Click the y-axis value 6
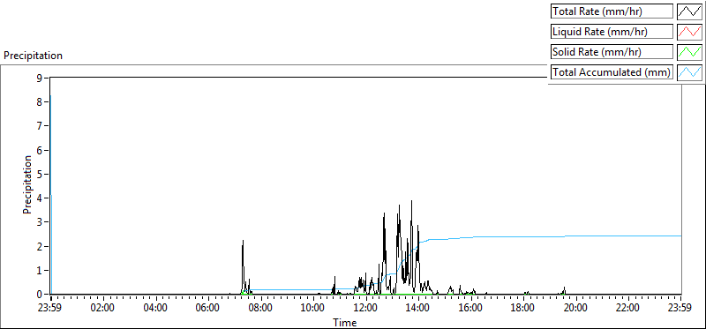Viewport: 706px width, 329px height. point(40,150)
